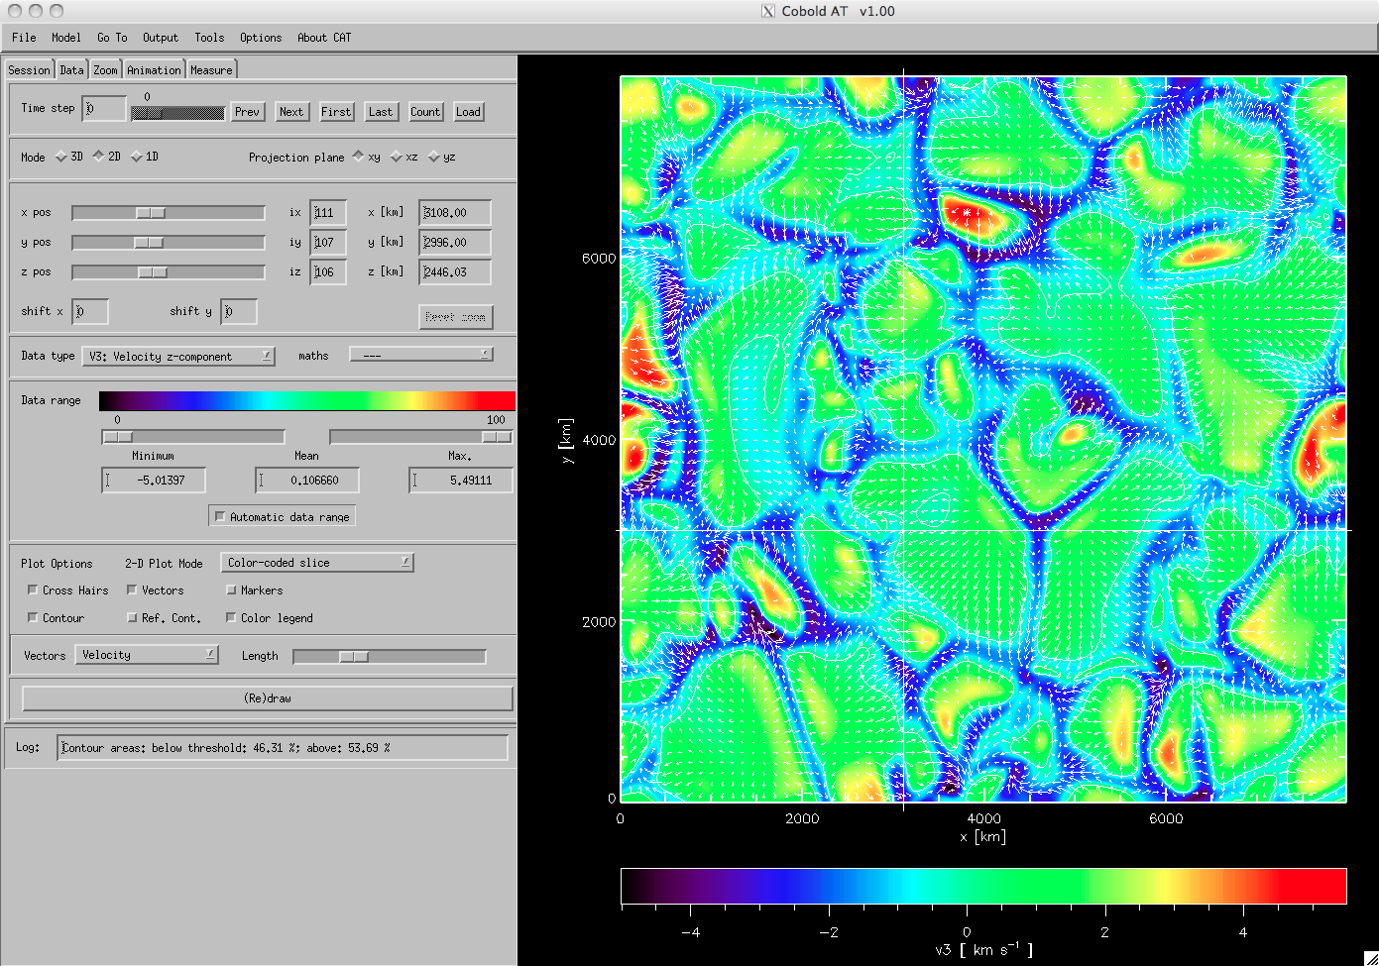Open the Options menu
The height and width of the screenshot is (966, 1379).
pyautogui.click(x=261, y=38)
